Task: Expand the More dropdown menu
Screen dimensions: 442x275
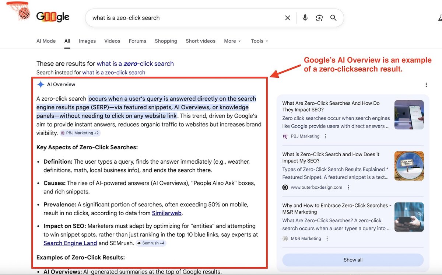Action: pyautogui.click(x=232, y=41)
